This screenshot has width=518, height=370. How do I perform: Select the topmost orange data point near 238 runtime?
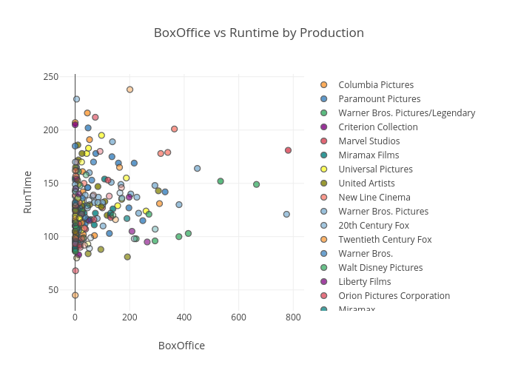(130, 90)
